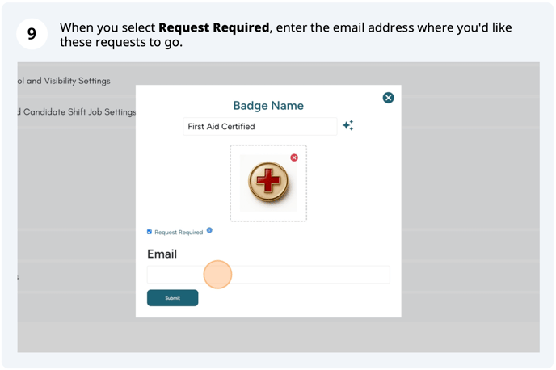The width and height of the screenshot is (556, 370).
Task: Click the Email field label
Action: pos(162,254)
